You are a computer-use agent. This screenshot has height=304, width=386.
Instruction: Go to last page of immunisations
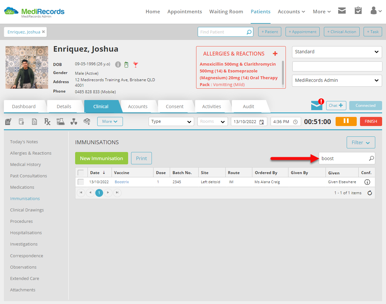click(x=117, y=193)
